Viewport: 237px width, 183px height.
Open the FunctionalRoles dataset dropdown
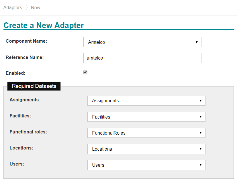click(x=146, y=133)
